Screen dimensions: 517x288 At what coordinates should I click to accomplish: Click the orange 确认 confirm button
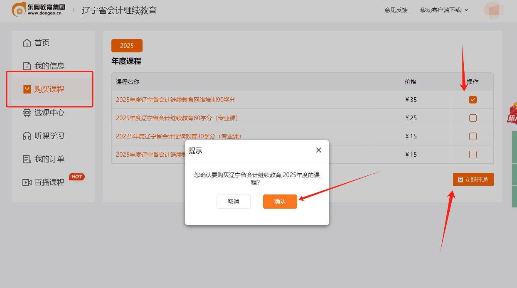[x=280, y=202]
